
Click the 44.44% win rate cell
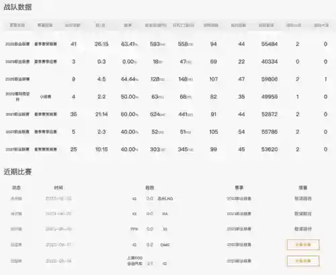pos(130,79)
